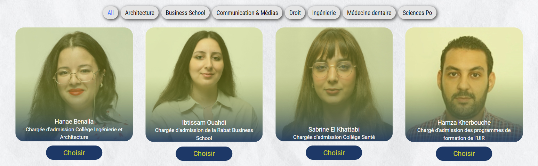The height and width of the screenshot is (166, 538).
Task: Filter by Droit
Action: tap(295, 13)
